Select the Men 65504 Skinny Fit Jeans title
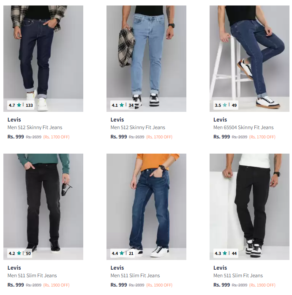 click(243, 127)
